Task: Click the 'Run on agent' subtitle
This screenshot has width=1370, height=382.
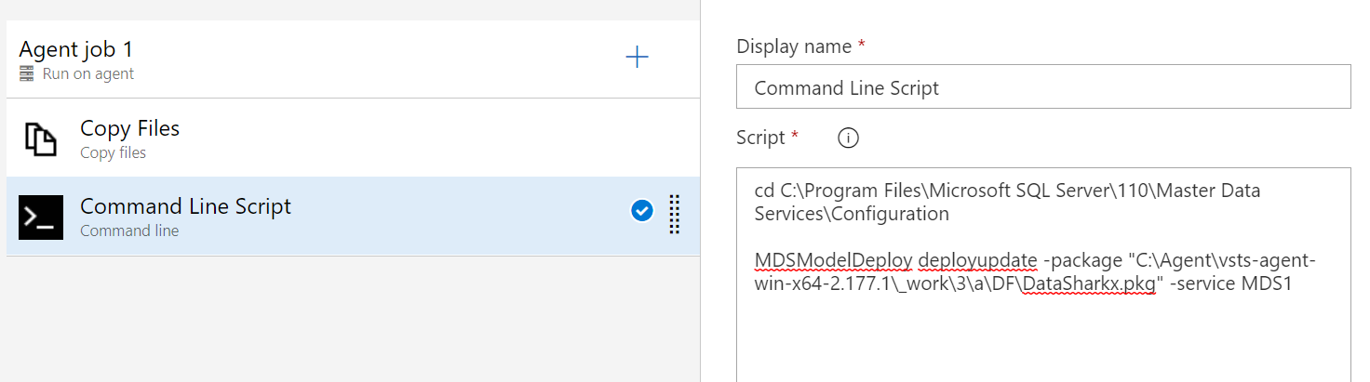Action: (x=88, y=73)
